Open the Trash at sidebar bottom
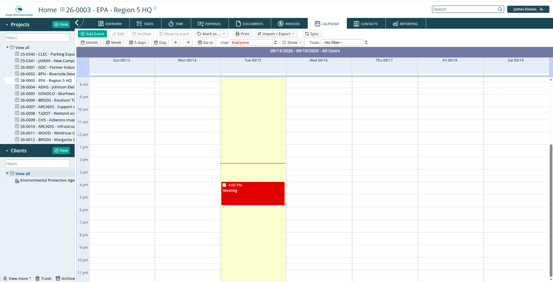The image size is (553, 282). coord(43,278)
